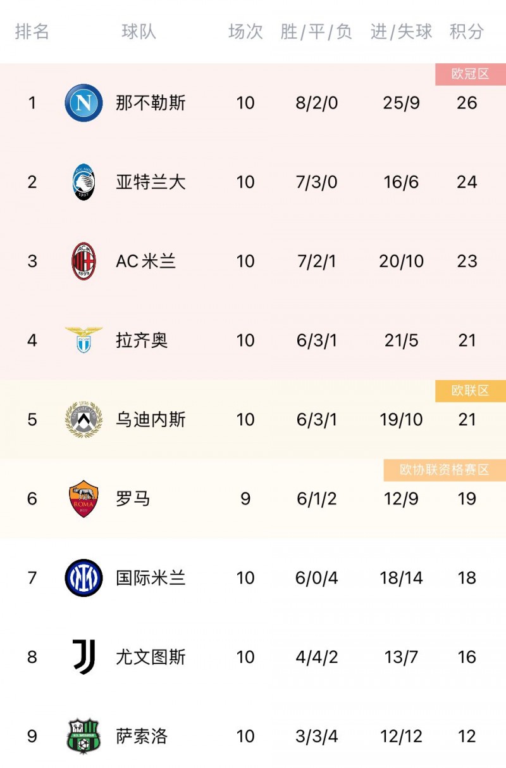This screenshot has height=768, width=506.
Task: Open the Juventus J logo
Action: (x=83, y=657)
